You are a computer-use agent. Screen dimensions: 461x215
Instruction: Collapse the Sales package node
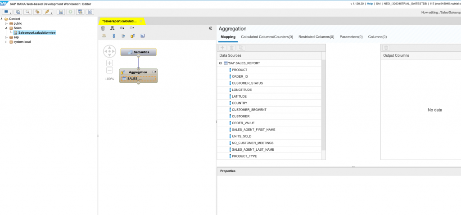click(x=6, y=28)
